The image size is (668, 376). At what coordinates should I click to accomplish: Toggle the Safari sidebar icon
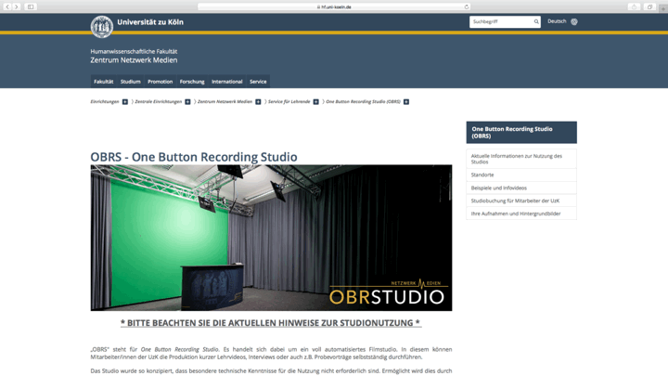click(31, 6)
